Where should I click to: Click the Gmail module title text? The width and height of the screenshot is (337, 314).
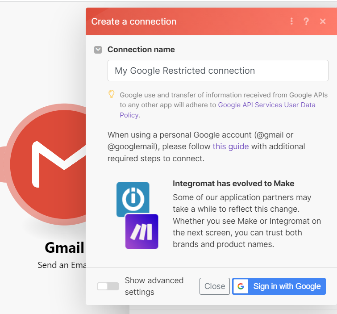coord(64,247)
